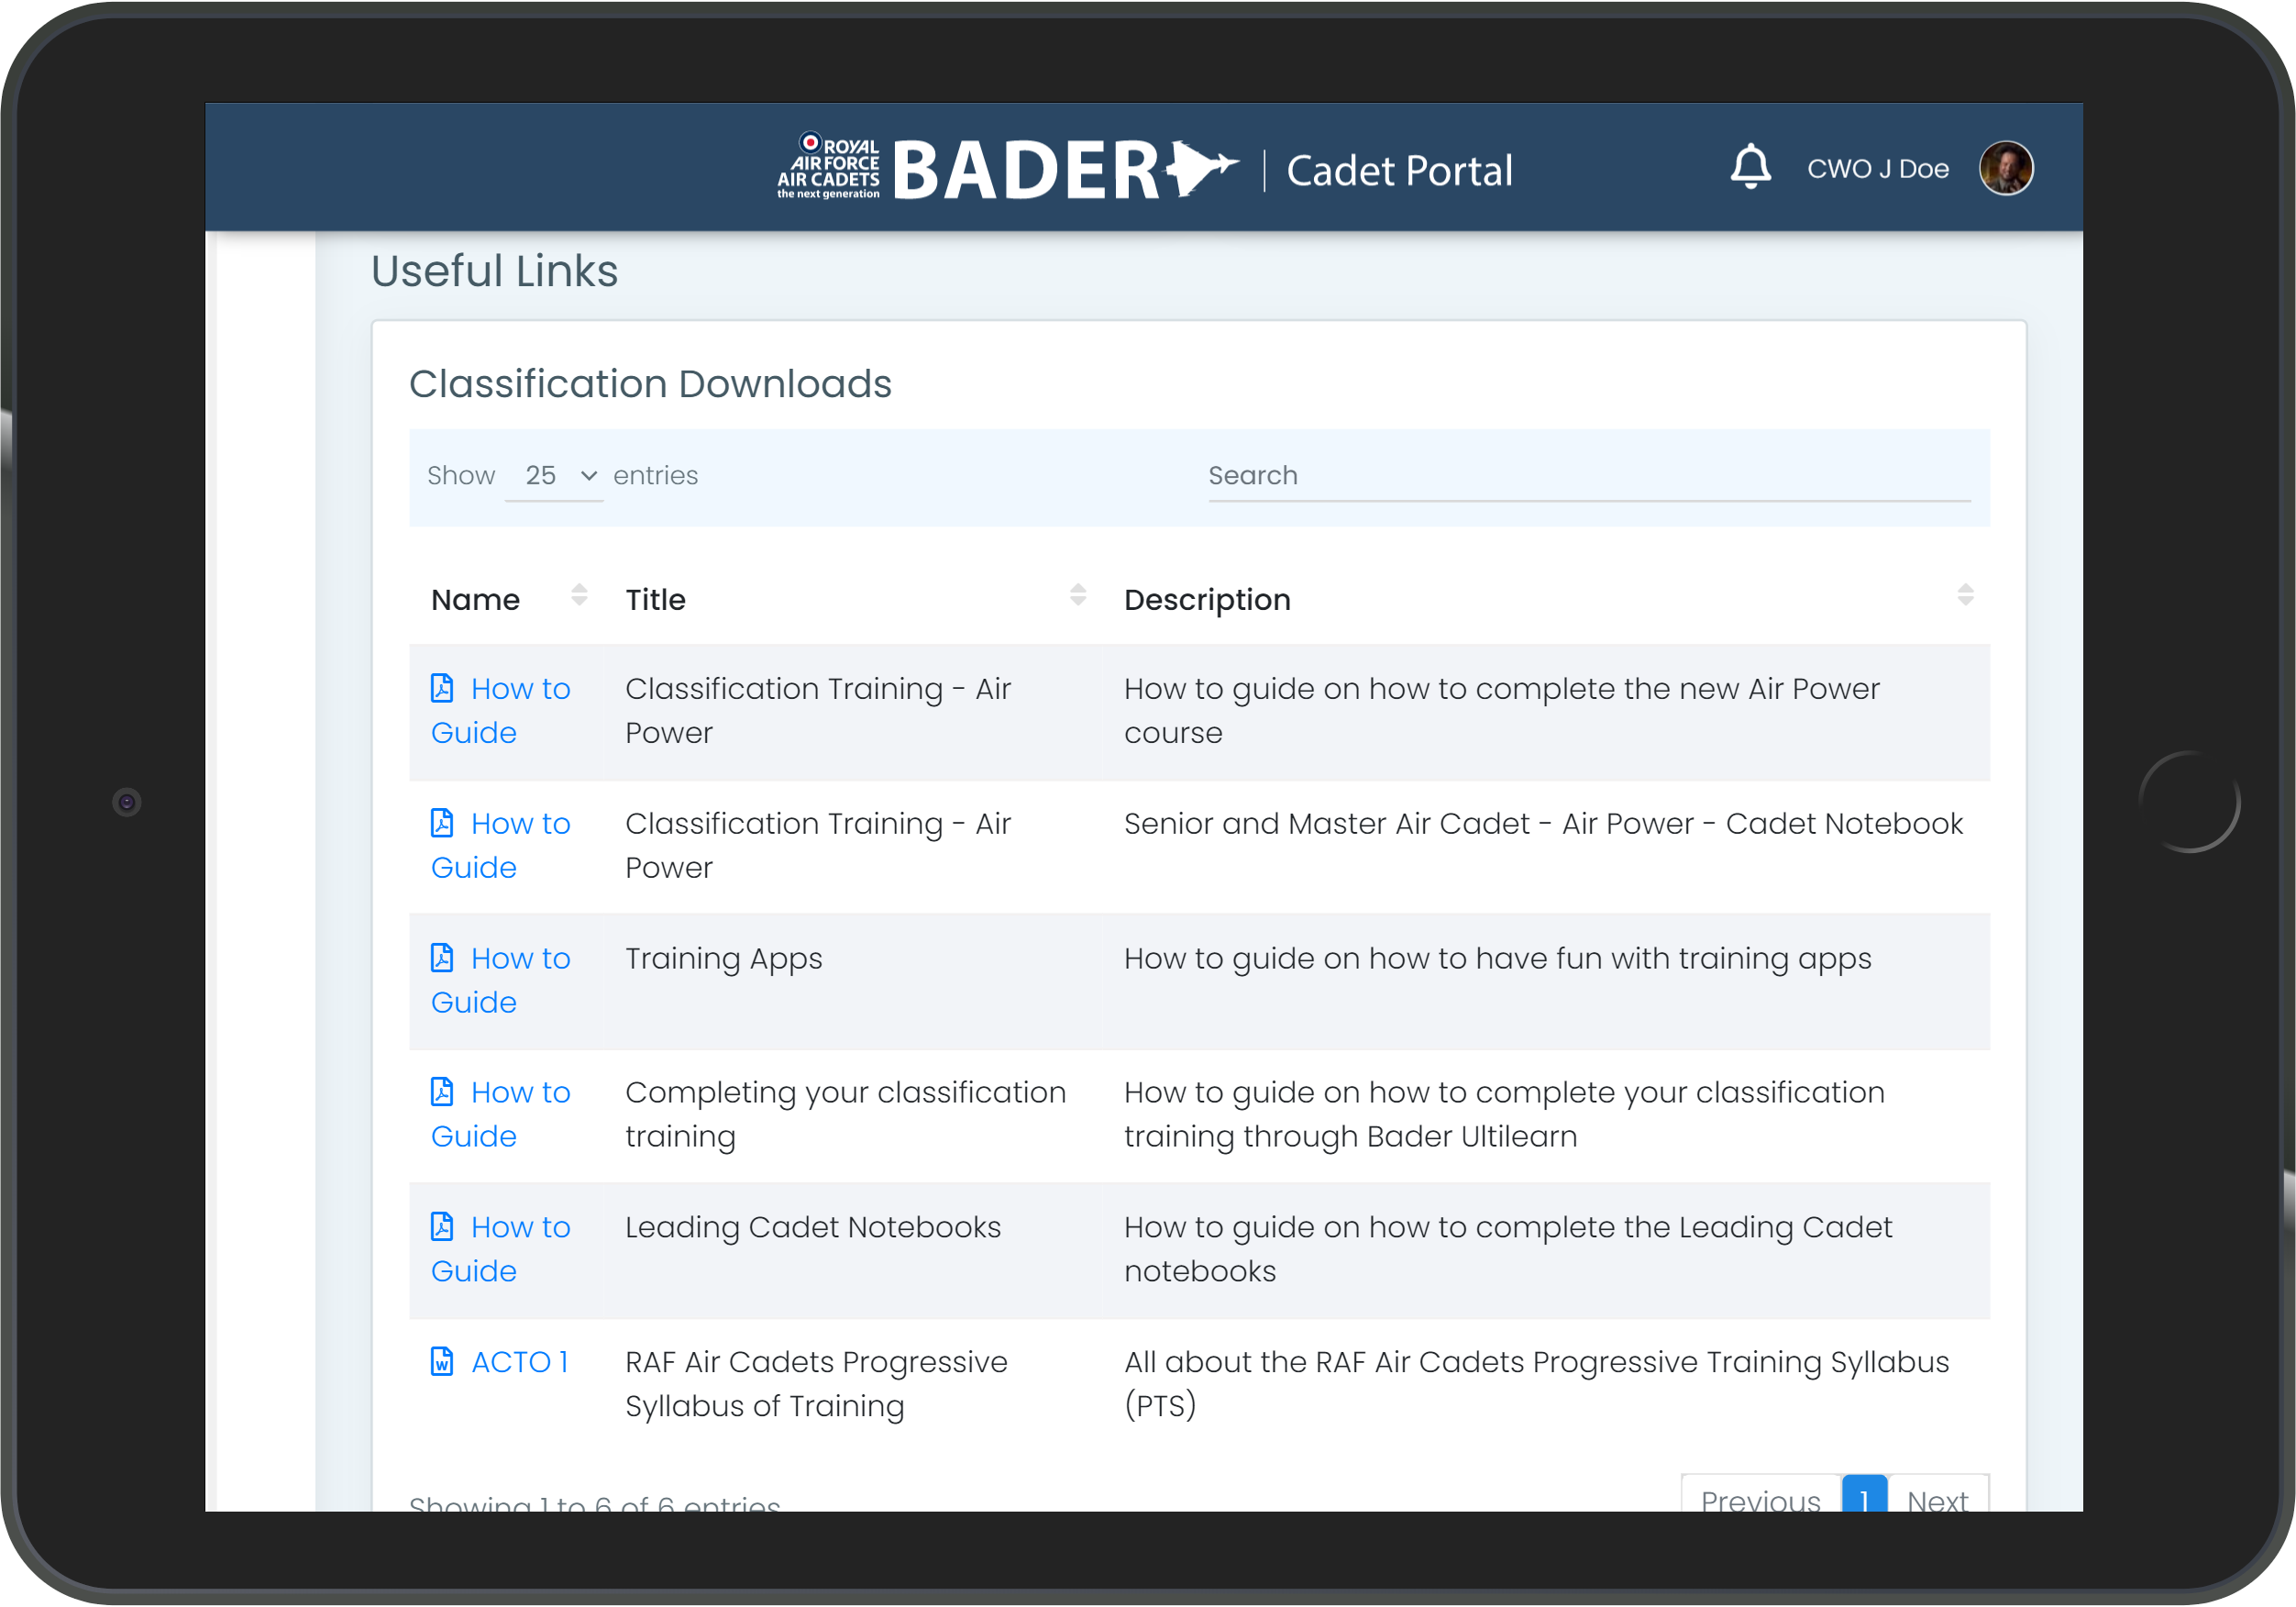This screenshot has width=2296, height=1607.
Task: Open the How to Guide for Training Apps
Action: [500, 980]
